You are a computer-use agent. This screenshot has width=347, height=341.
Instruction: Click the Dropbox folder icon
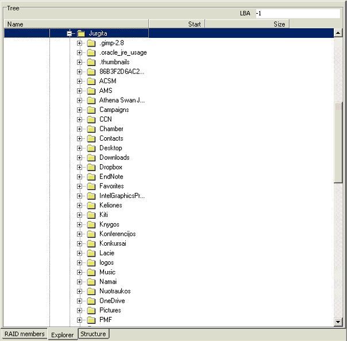point(91,167)
